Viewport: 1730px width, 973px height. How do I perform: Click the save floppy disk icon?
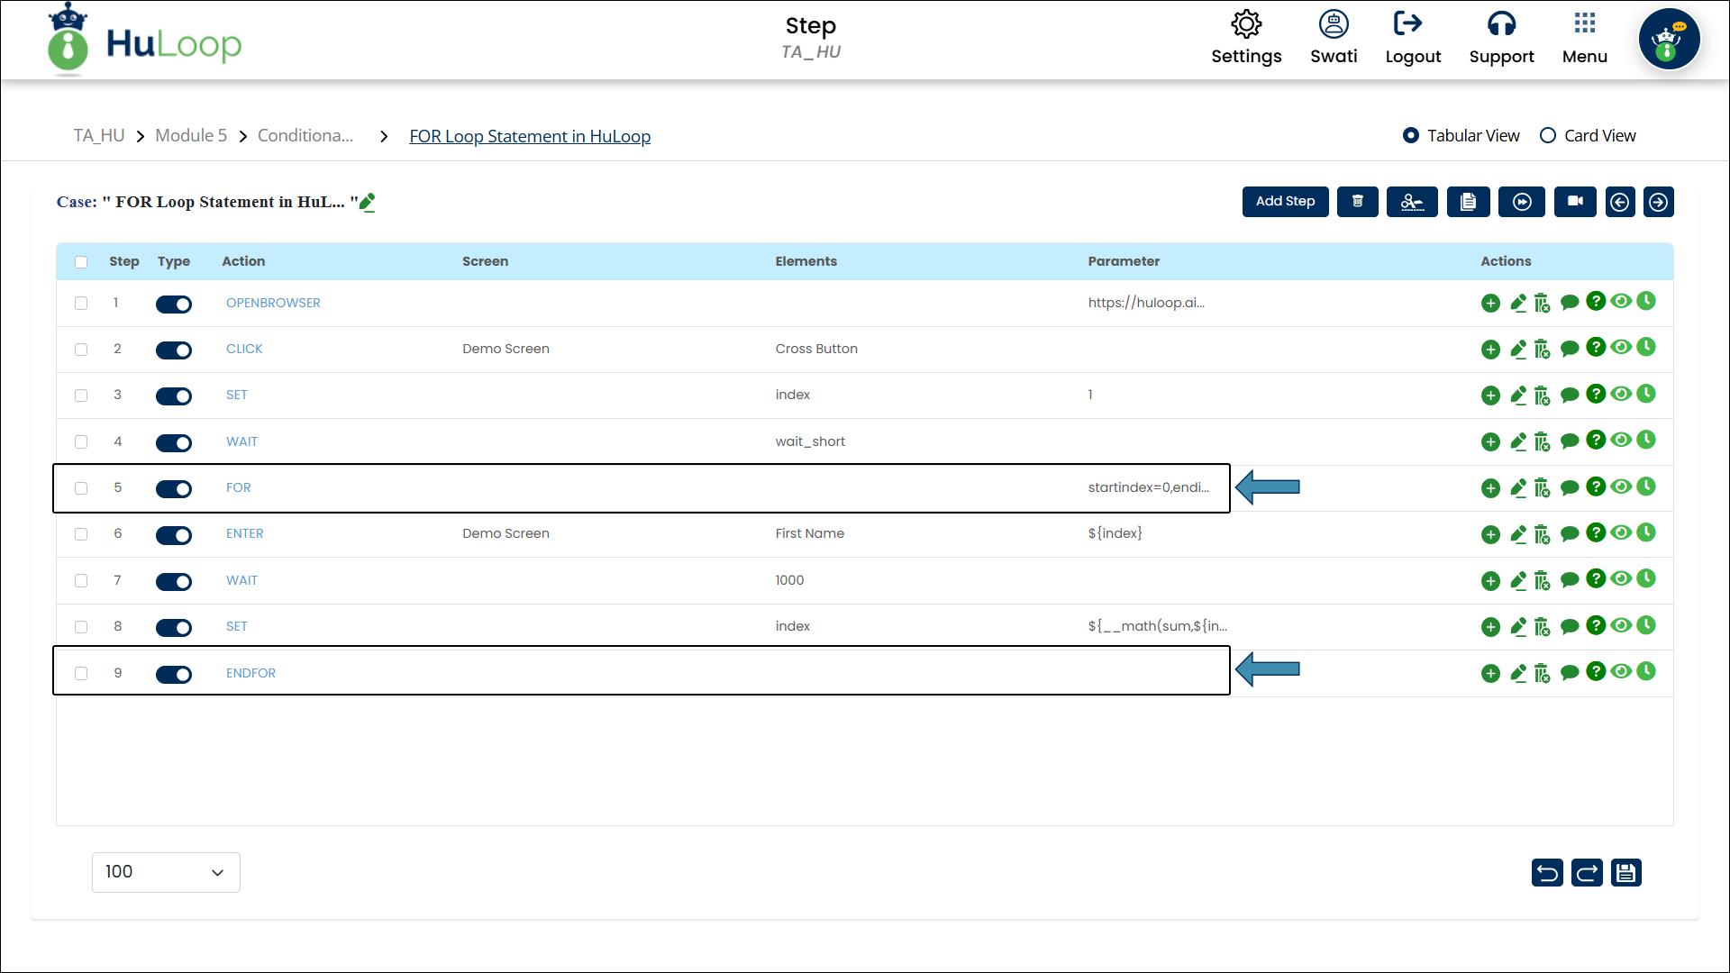pyautogui.click(x=1625, y=872)
